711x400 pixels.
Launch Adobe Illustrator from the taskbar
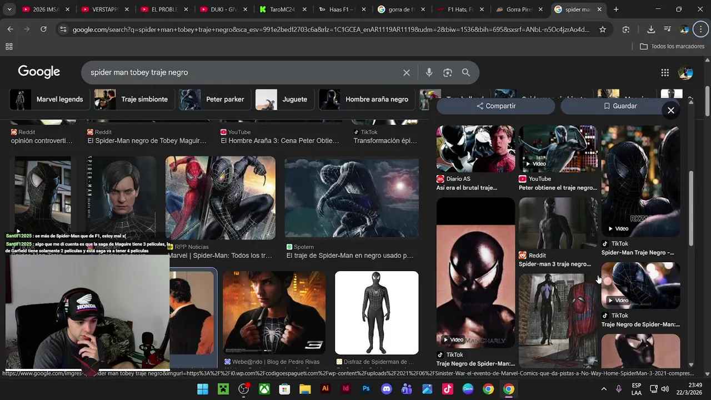tap(326, 389)
